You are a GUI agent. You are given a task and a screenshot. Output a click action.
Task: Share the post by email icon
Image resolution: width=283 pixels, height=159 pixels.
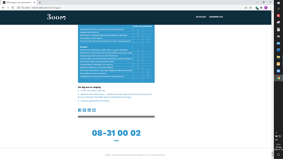click(94, 110)
